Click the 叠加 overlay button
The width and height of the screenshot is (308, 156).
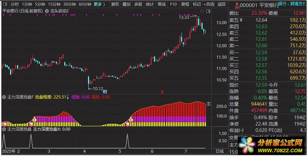pos(127,4)
